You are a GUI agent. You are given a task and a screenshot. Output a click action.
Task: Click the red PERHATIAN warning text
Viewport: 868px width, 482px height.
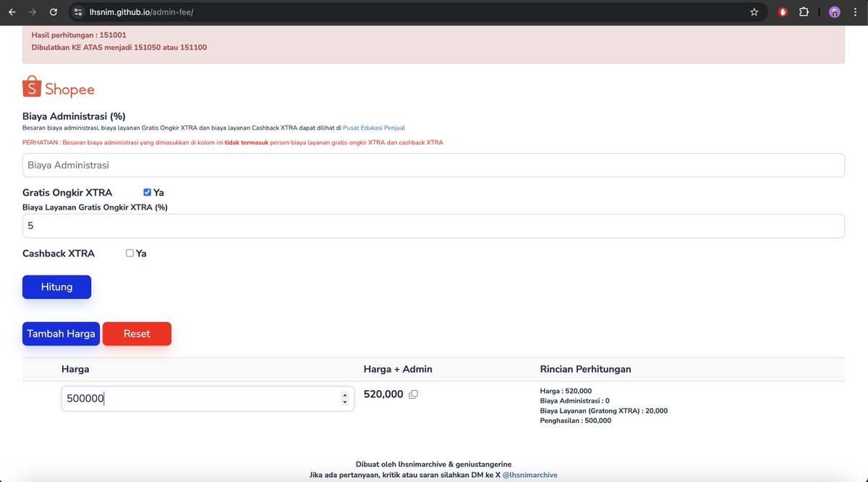click(x=233, y=143)
